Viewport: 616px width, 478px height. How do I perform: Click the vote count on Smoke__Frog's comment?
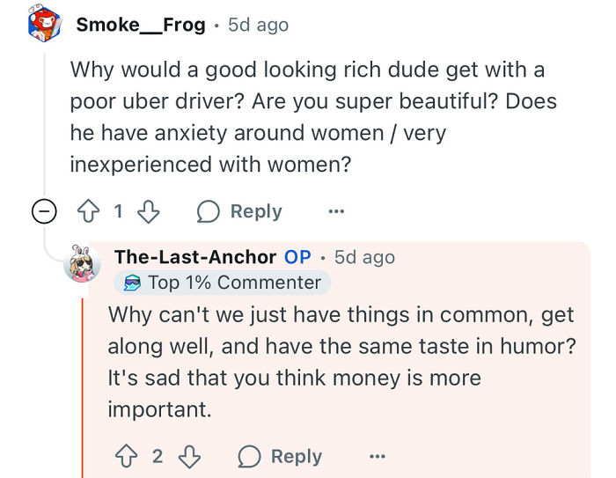tap(121, 211)
